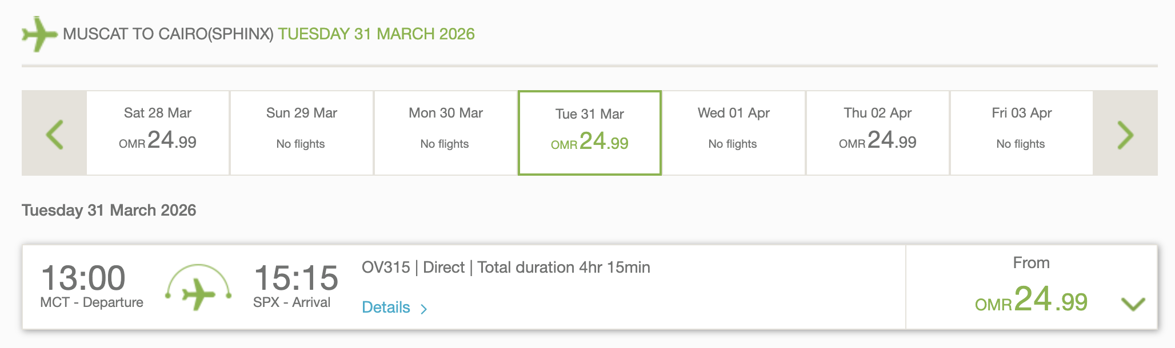Choose the Fri 03 Apr date tab
This screenshot has width=1175, height=348.
point(1022,132)
